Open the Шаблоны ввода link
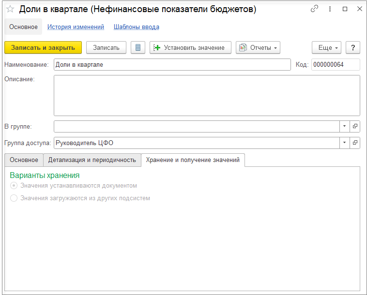367x295 pixels. [x=137, y=27]
